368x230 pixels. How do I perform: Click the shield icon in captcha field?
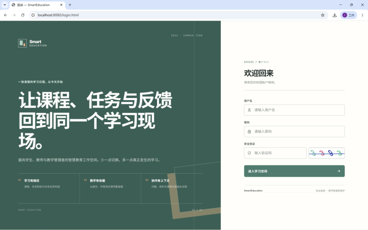click(249, 153)
